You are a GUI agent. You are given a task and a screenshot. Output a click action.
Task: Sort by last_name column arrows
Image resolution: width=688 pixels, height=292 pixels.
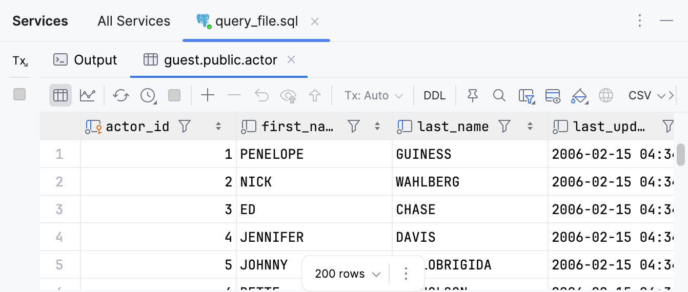(x=530, y=126)
